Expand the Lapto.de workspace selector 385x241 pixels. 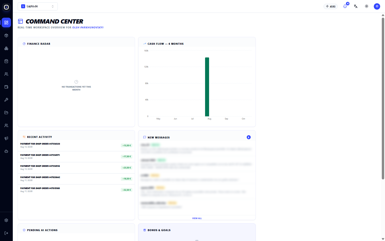38,6
